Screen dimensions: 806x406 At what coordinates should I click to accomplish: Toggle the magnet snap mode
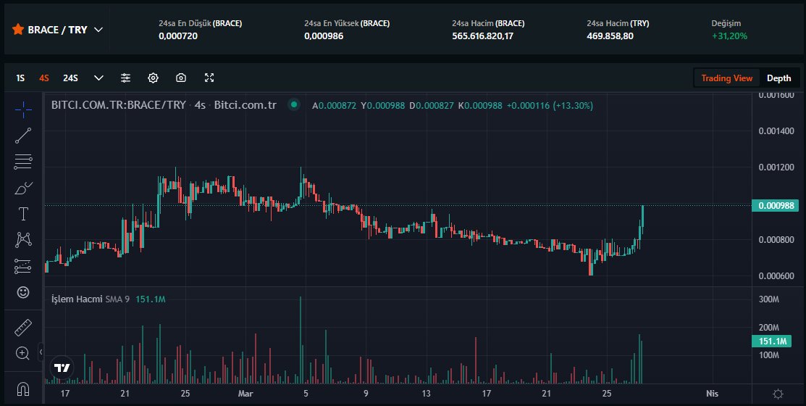point(23,389)
